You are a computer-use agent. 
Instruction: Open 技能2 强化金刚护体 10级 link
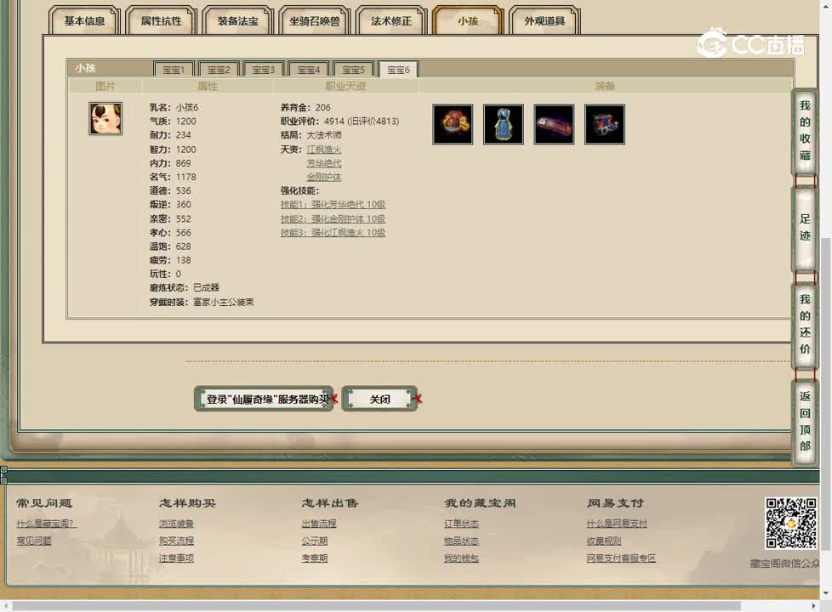333,218
